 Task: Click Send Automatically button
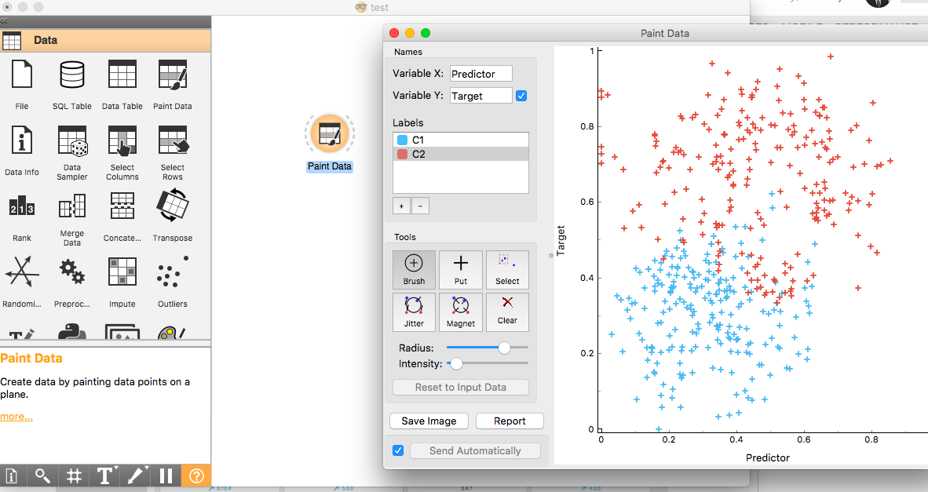(x=475, y=450)
